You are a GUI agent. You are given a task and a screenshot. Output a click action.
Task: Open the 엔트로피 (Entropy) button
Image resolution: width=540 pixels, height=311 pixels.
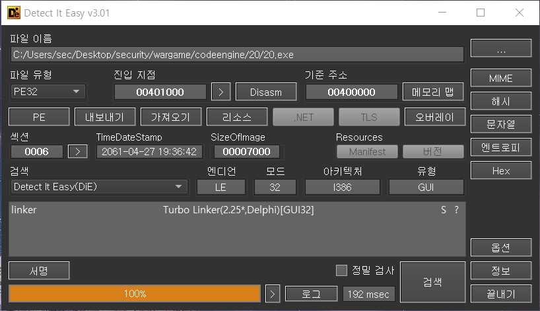click(501, 147)
